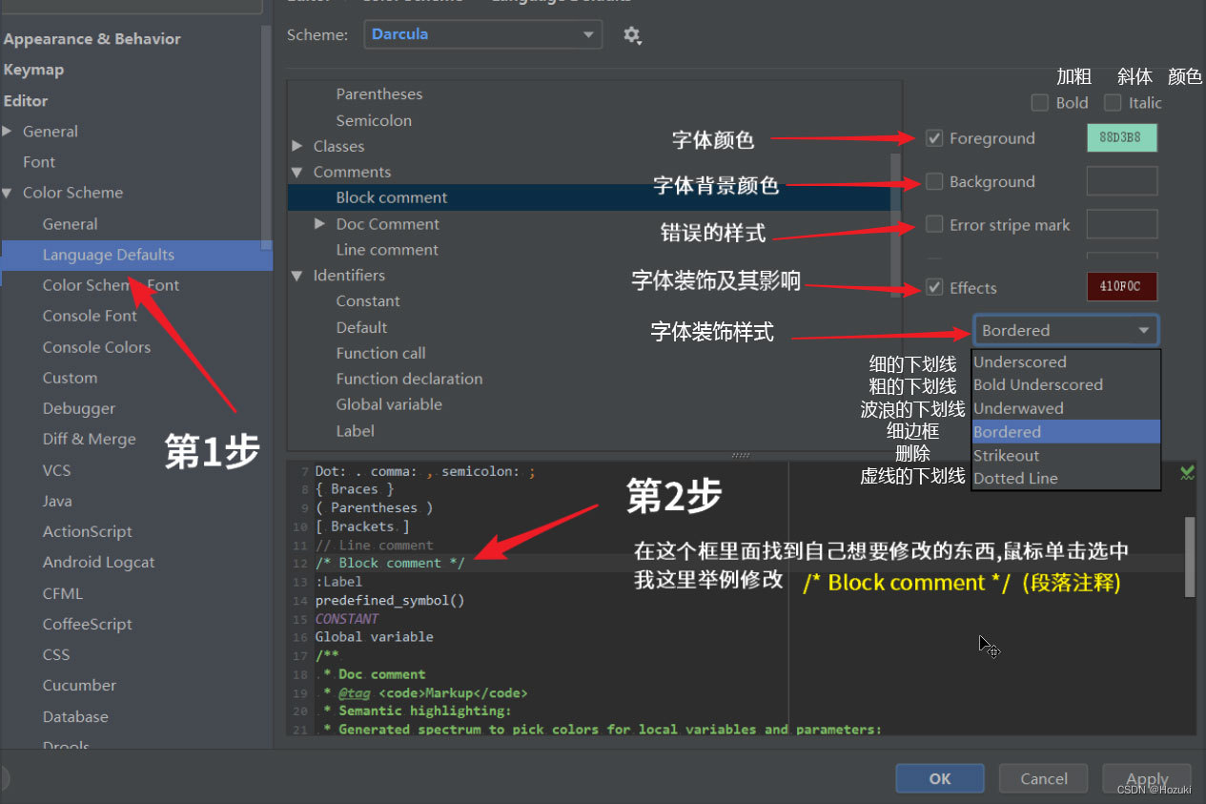Open the Error stripe mark color swatch
1206x804 pixels.
point(1122,224)
